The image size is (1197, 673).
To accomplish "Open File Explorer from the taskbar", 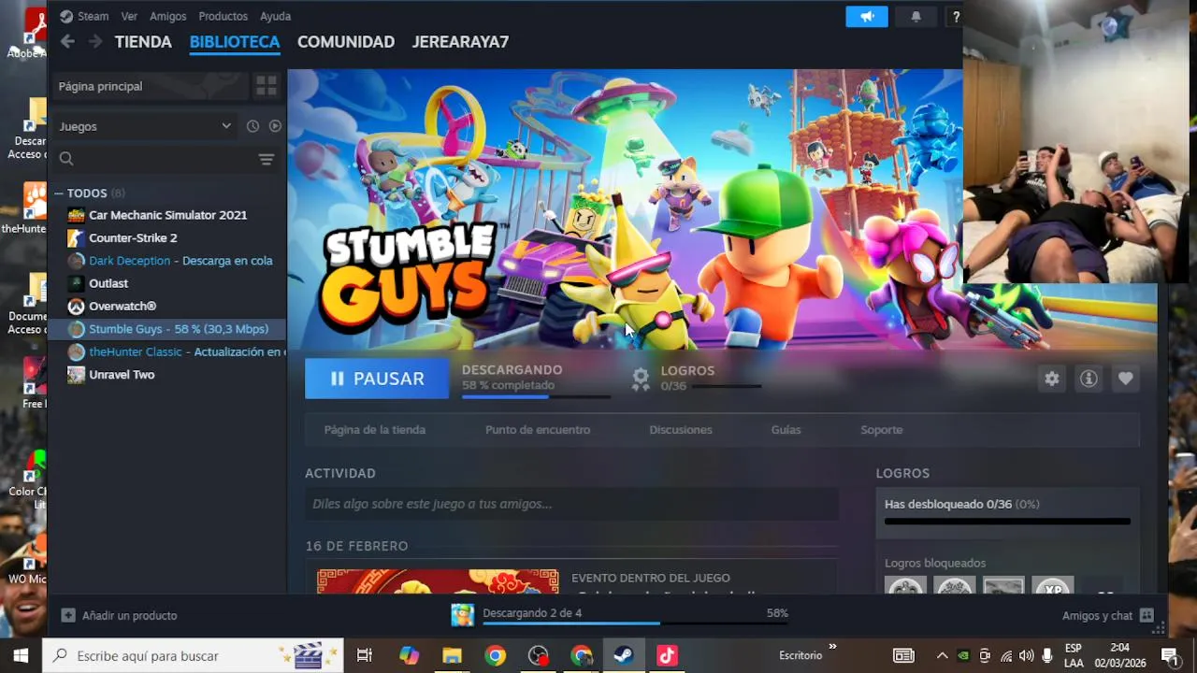I will (452, 655).
